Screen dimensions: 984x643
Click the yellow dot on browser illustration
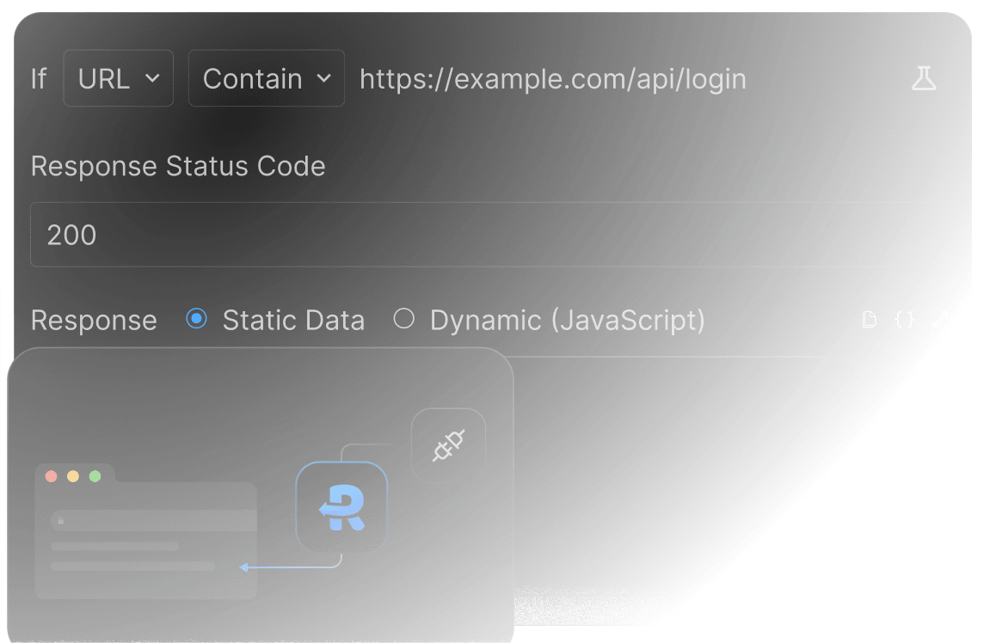(x=73, y=476)
